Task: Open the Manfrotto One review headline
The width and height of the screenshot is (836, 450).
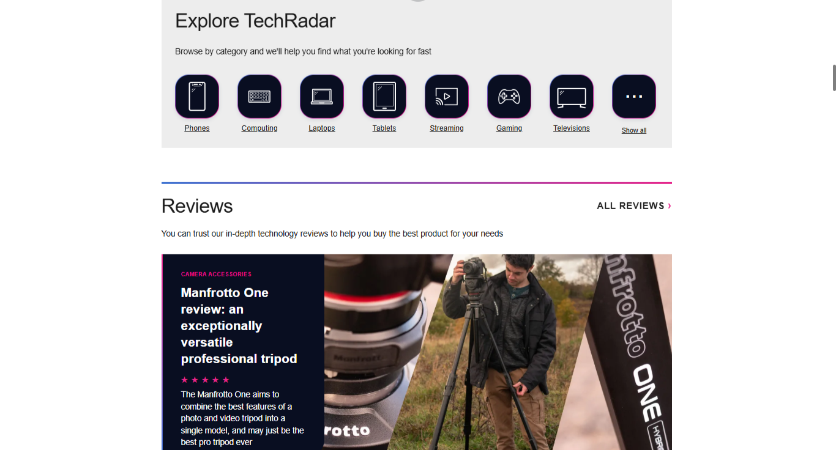Action: (x=239, y=325)
